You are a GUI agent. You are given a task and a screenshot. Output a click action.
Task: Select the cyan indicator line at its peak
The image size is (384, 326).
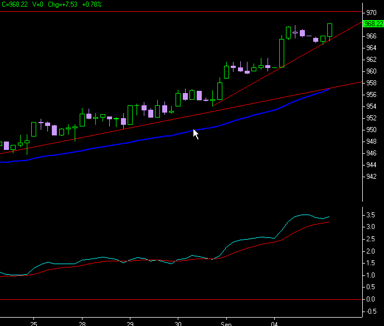point(305,215)
